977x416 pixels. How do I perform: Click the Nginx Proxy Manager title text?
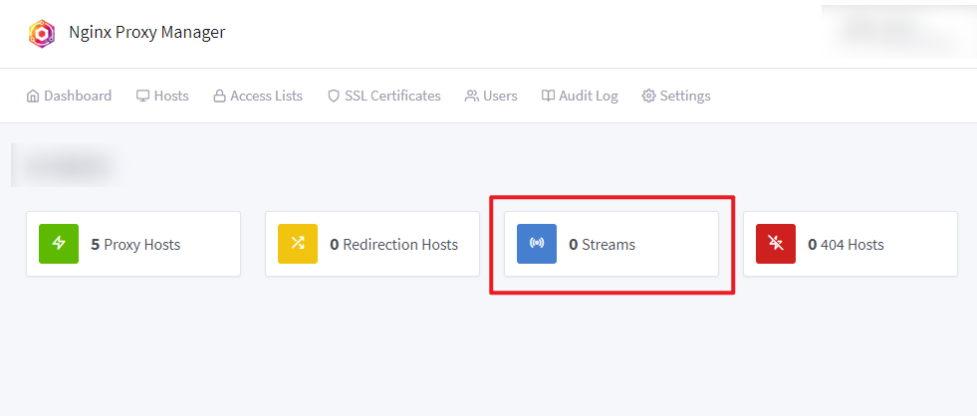(x=147, y=33)
